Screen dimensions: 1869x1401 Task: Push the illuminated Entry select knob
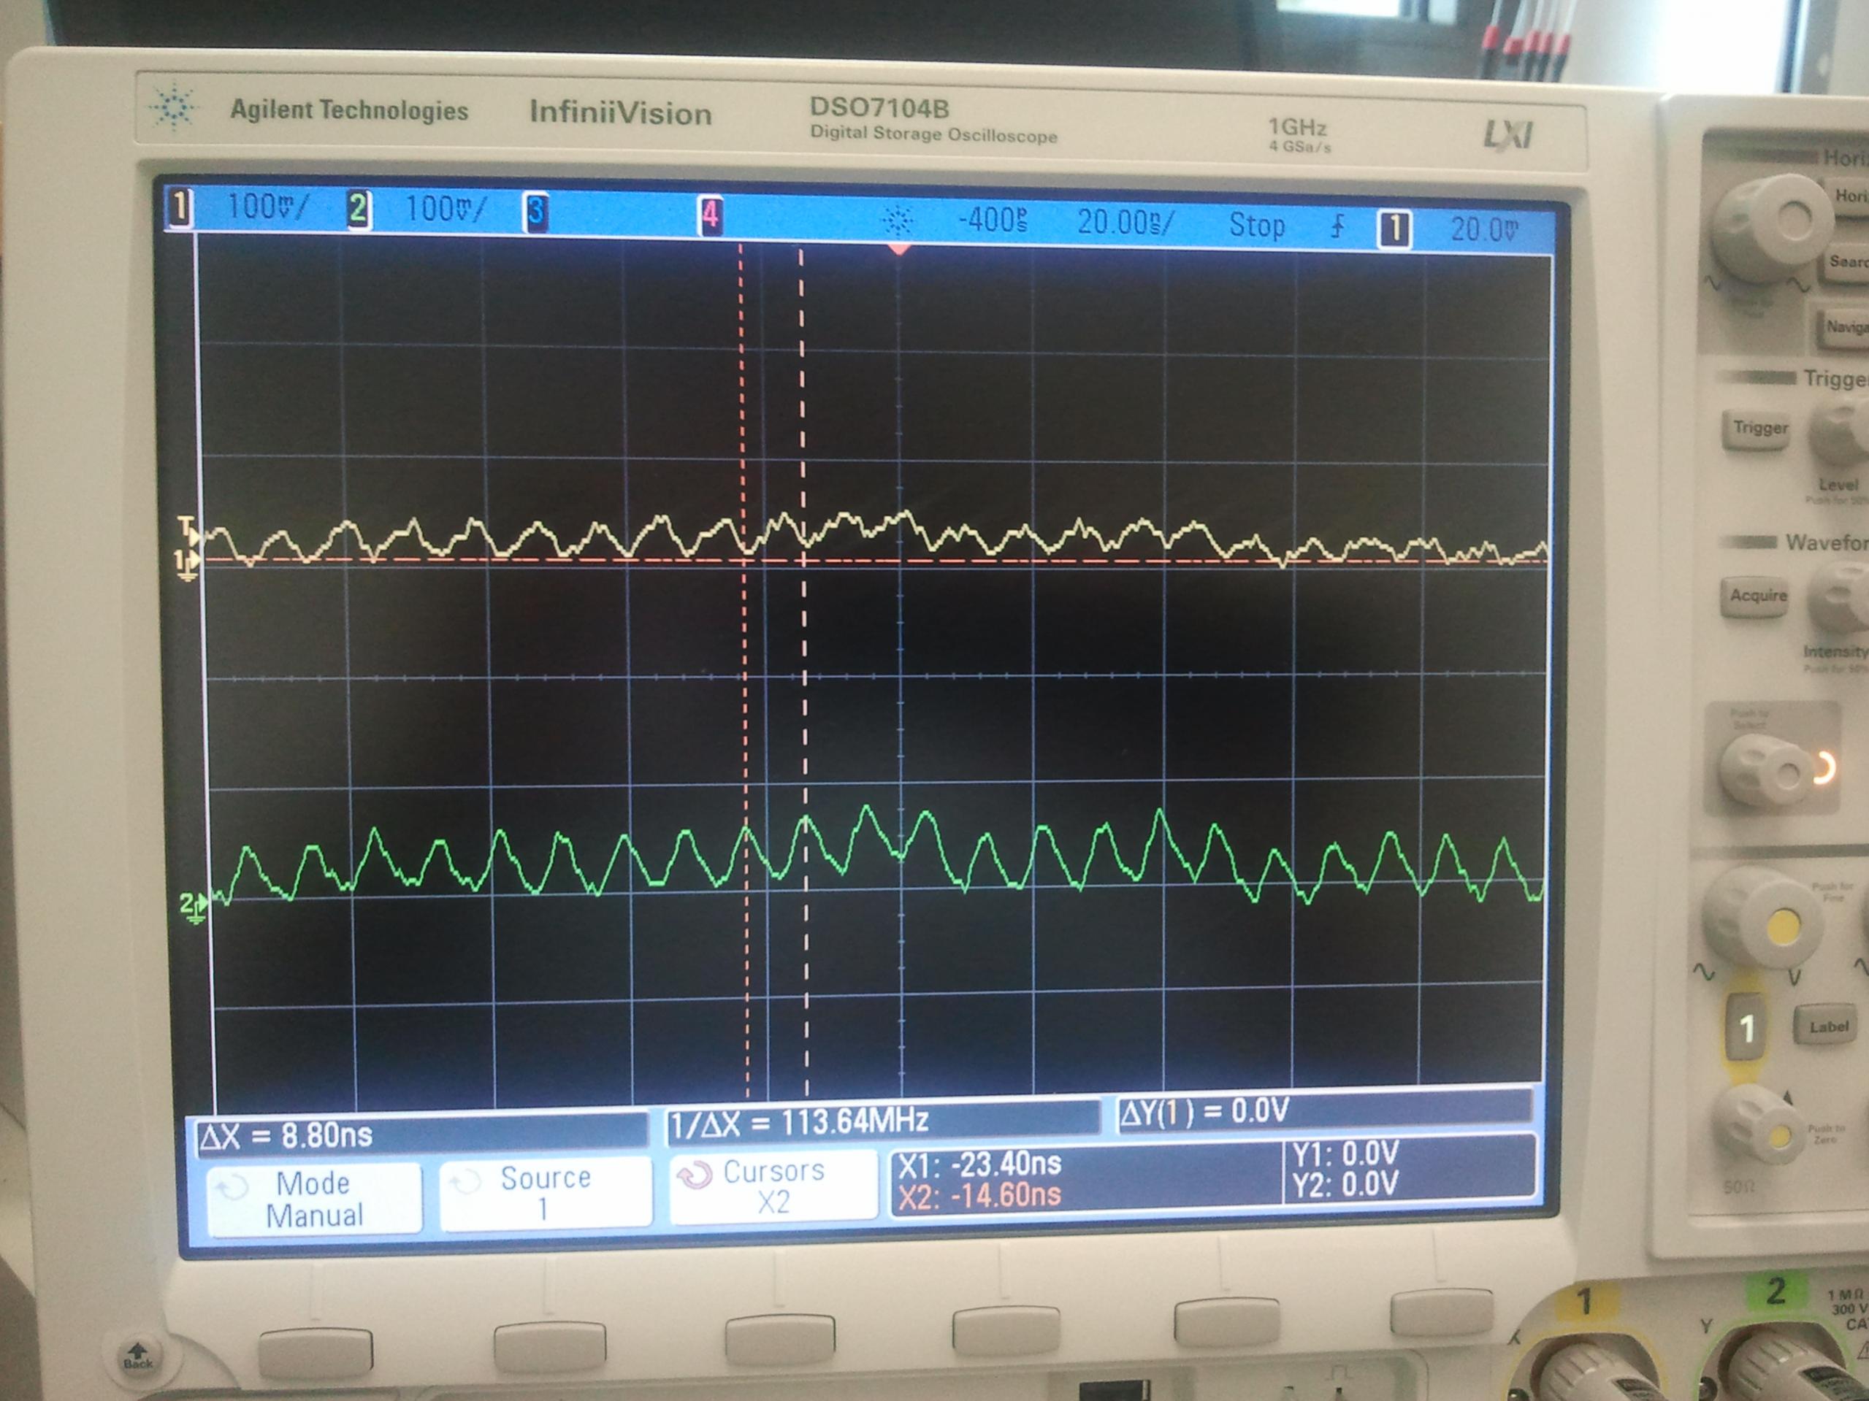coord(1766,772)
